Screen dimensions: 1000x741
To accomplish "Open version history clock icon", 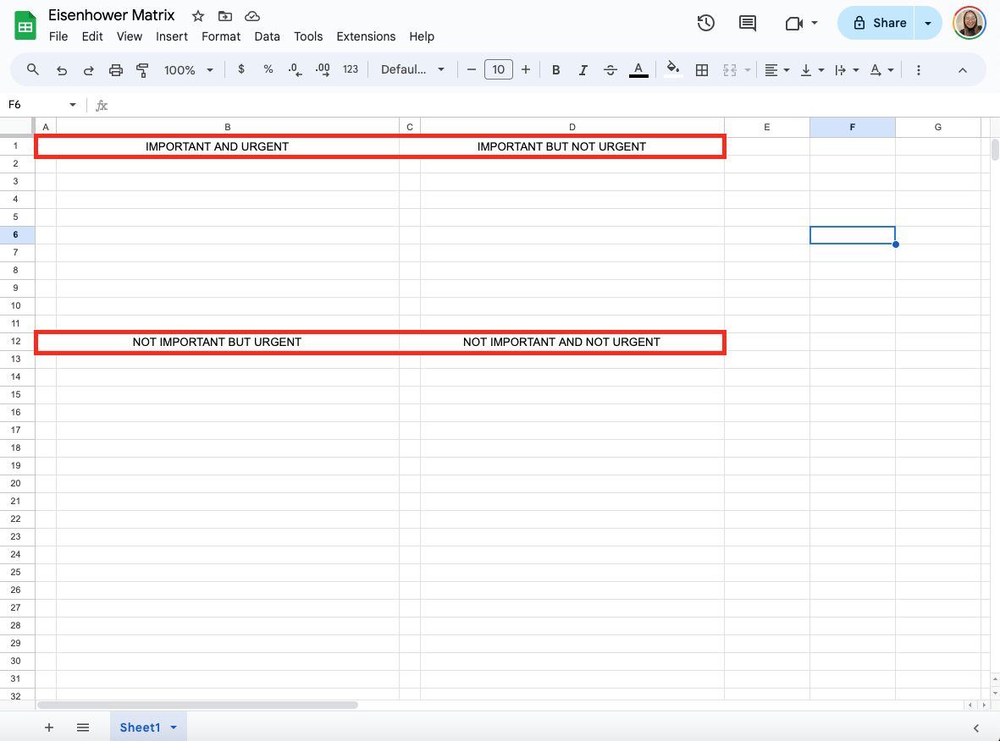I will (705, 23).
